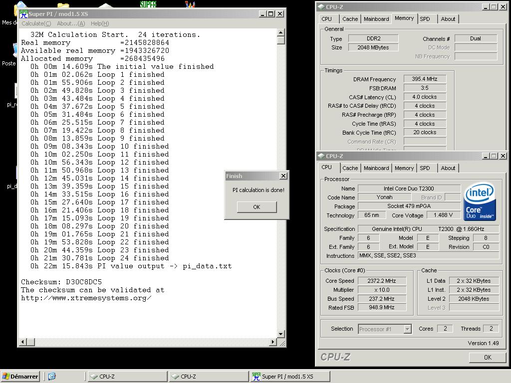Click Checksum line D30C8DC5
The image size is (511, 383).
coord(61,282)
